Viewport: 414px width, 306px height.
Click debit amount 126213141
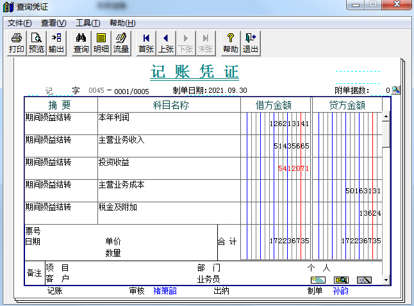pyautogui.click(x=289, y=124)
